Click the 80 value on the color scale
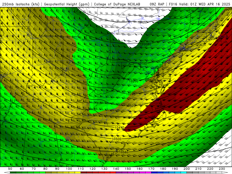232x174 pixels. (x=46, y=169)
